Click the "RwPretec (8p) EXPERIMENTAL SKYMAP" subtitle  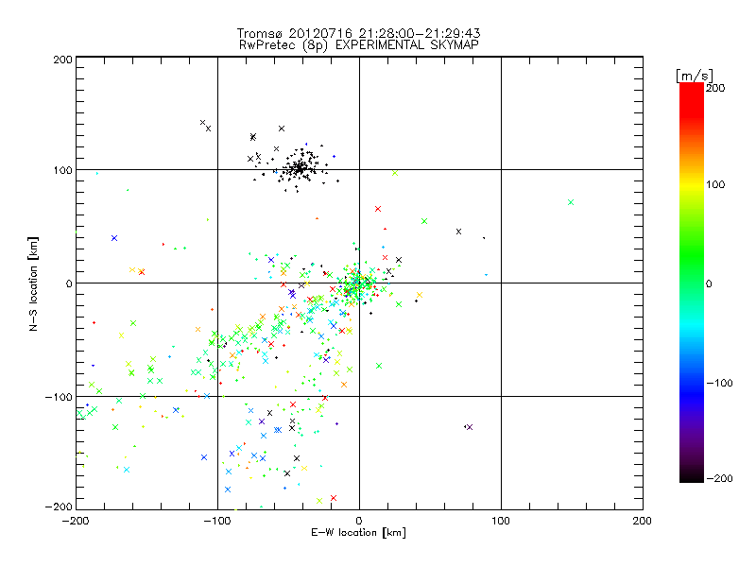tap(359, 45)
